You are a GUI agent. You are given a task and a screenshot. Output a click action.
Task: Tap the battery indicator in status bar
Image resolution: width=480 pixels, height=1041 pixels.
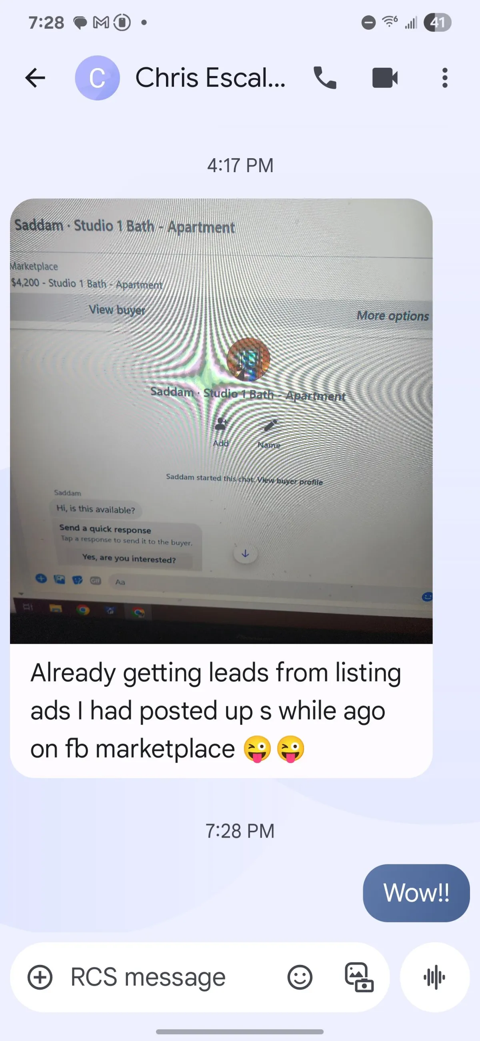(437, 22)
